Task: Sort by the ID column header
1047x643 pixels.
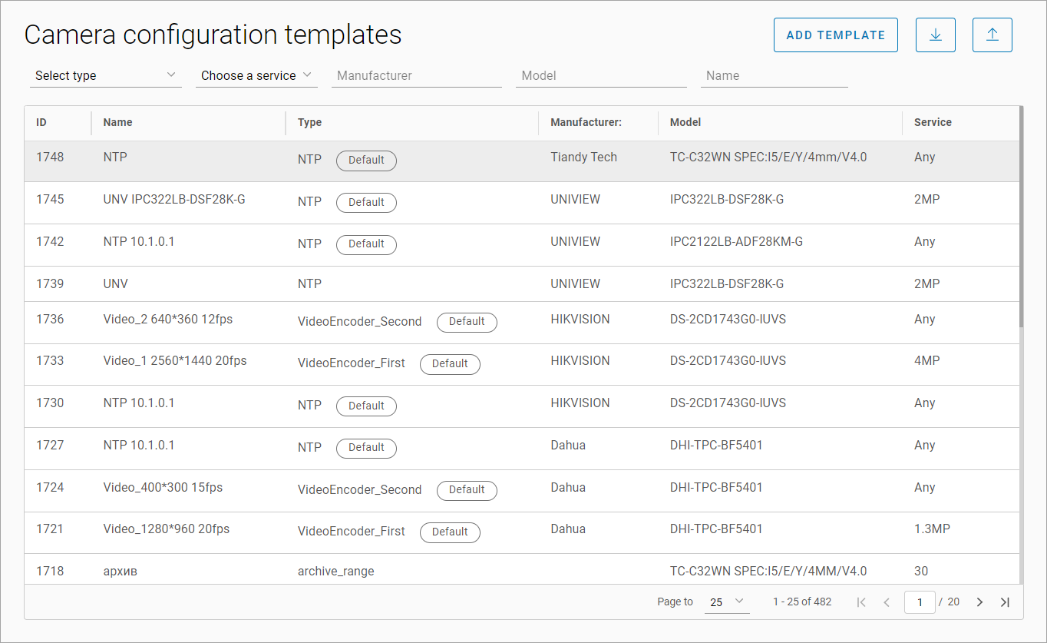Action: [x=41, y=122]
